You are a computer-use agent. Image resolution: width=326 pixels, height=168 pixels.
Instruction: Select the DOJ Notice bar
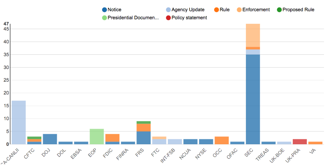click(50, 139)
